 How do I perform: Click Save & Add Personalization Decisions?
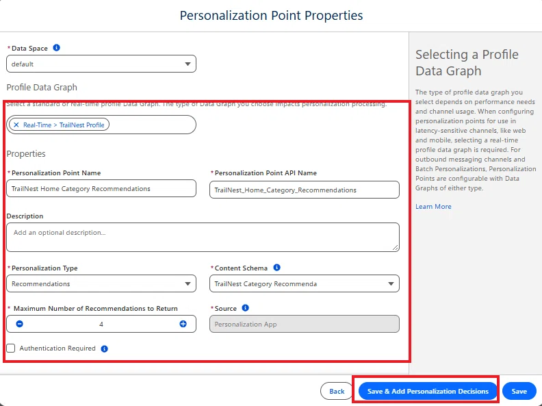[x=428, y=391]
